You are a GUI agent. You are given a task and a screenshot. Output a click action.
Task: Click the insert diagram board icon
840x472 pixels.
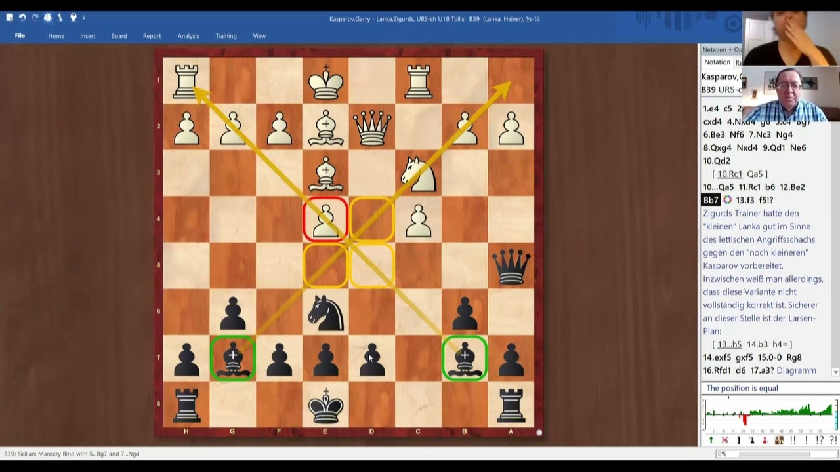(x=779, y=440)
